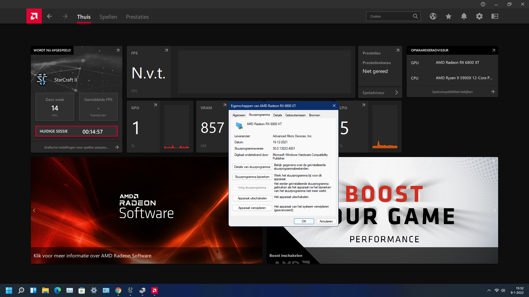Open volume icon in system tray
The height and width of the screenshot is (297, 529).
[503, 290]
